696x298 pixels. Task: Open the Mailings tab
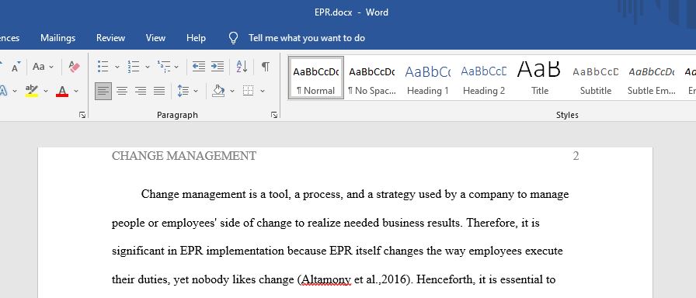click(x=57, y=38)
